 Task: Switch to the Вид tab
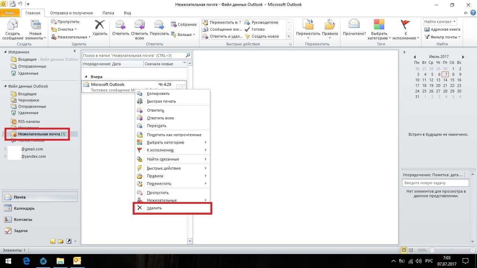tap(127, 13)
